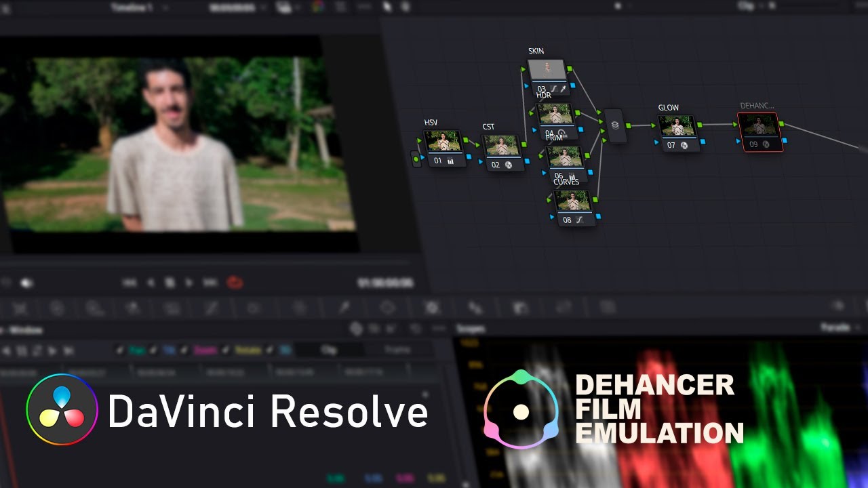Click the bars badge on node 01
Image resolution: width=868 pixels, height=488 pixels.
pos(450,161)
